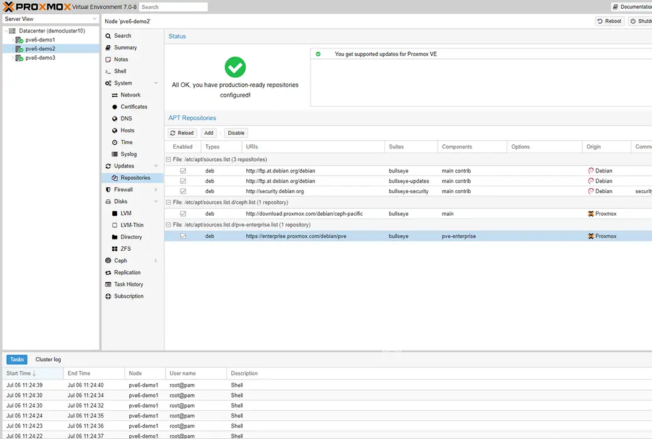The height and width of the screenshot is (439, 652).
Task: Switch to the Cluster log tab
Action: [48, 359]
